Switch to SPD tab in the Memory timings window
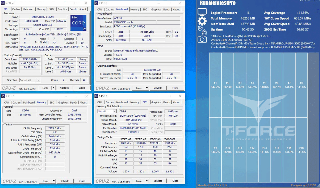Viewport: 320px width, 188px height. tap(52, 103)
